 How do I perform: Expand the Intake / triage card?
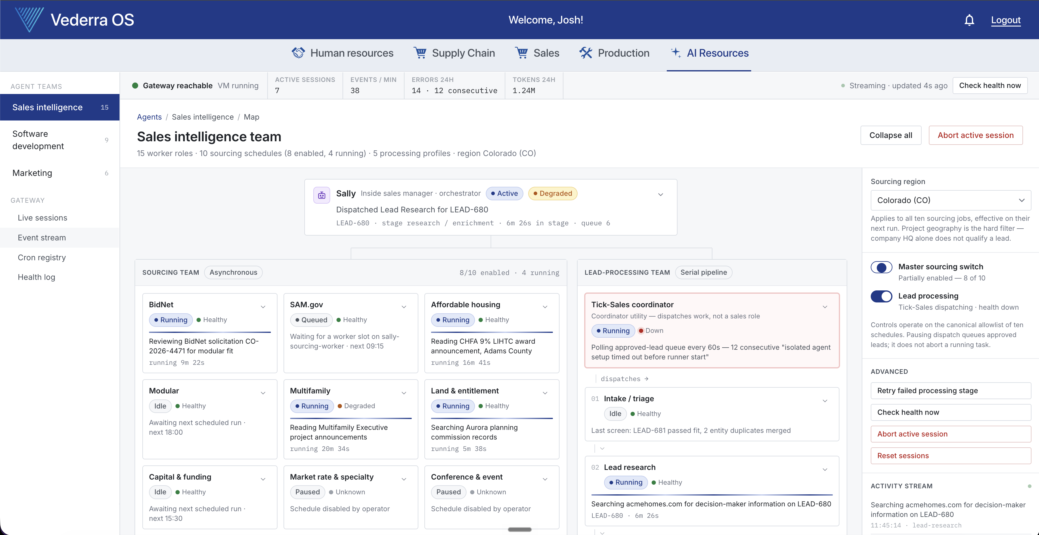point(825,401)
